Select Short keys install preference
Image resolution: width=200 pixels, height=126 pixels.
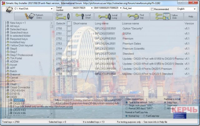click(165, 105)
